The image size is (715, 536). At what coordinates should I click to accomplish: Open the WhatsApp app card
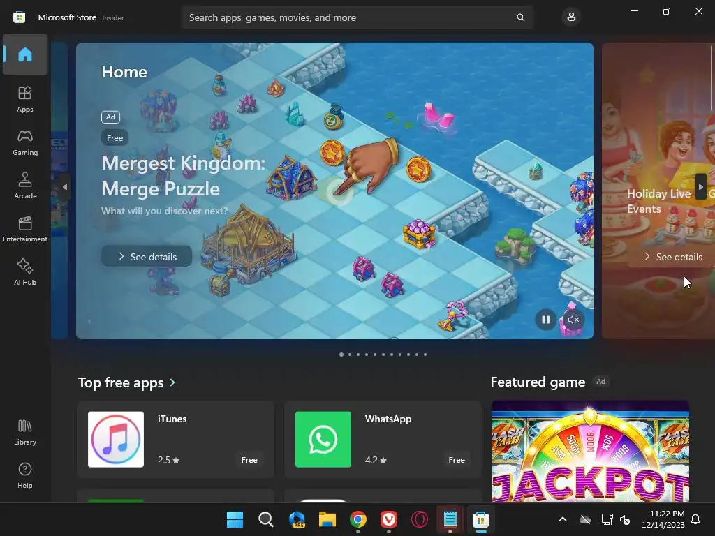tap(383, 440)
